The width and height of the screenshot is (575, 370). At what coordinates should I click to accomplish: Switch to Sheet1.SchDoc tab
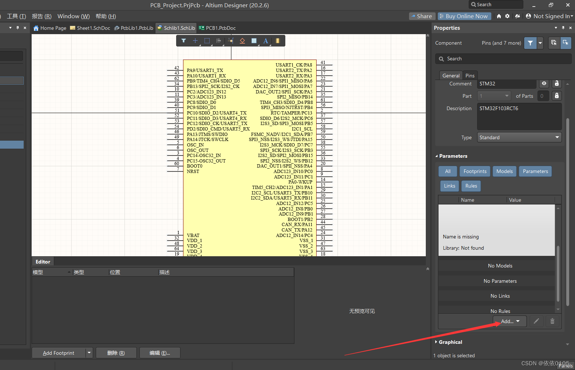click(90, 28)
